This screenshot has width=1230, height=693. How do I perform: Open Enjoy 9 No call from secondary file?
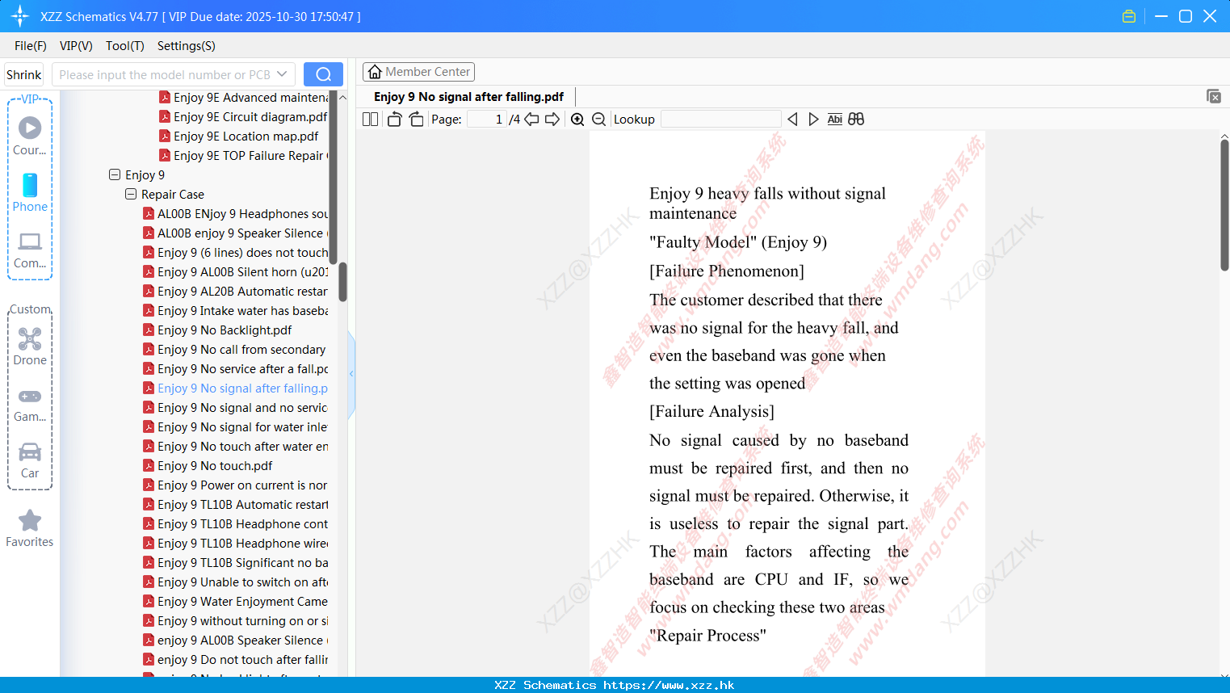tap(235, 349)
